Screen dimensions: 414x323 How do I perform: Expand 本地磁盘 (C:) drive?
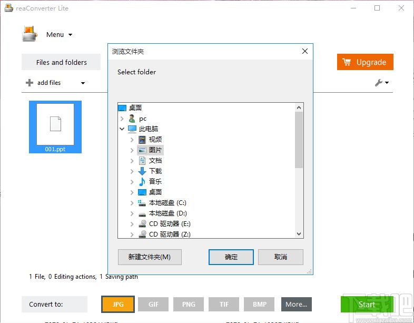132,203
